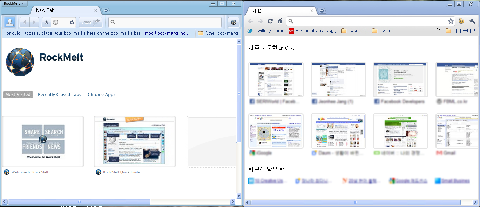The height and width of the screenshot is (207, 480).
Task: Close the 새 탭 tab in Chrome
Action: [x=312, y=11]
